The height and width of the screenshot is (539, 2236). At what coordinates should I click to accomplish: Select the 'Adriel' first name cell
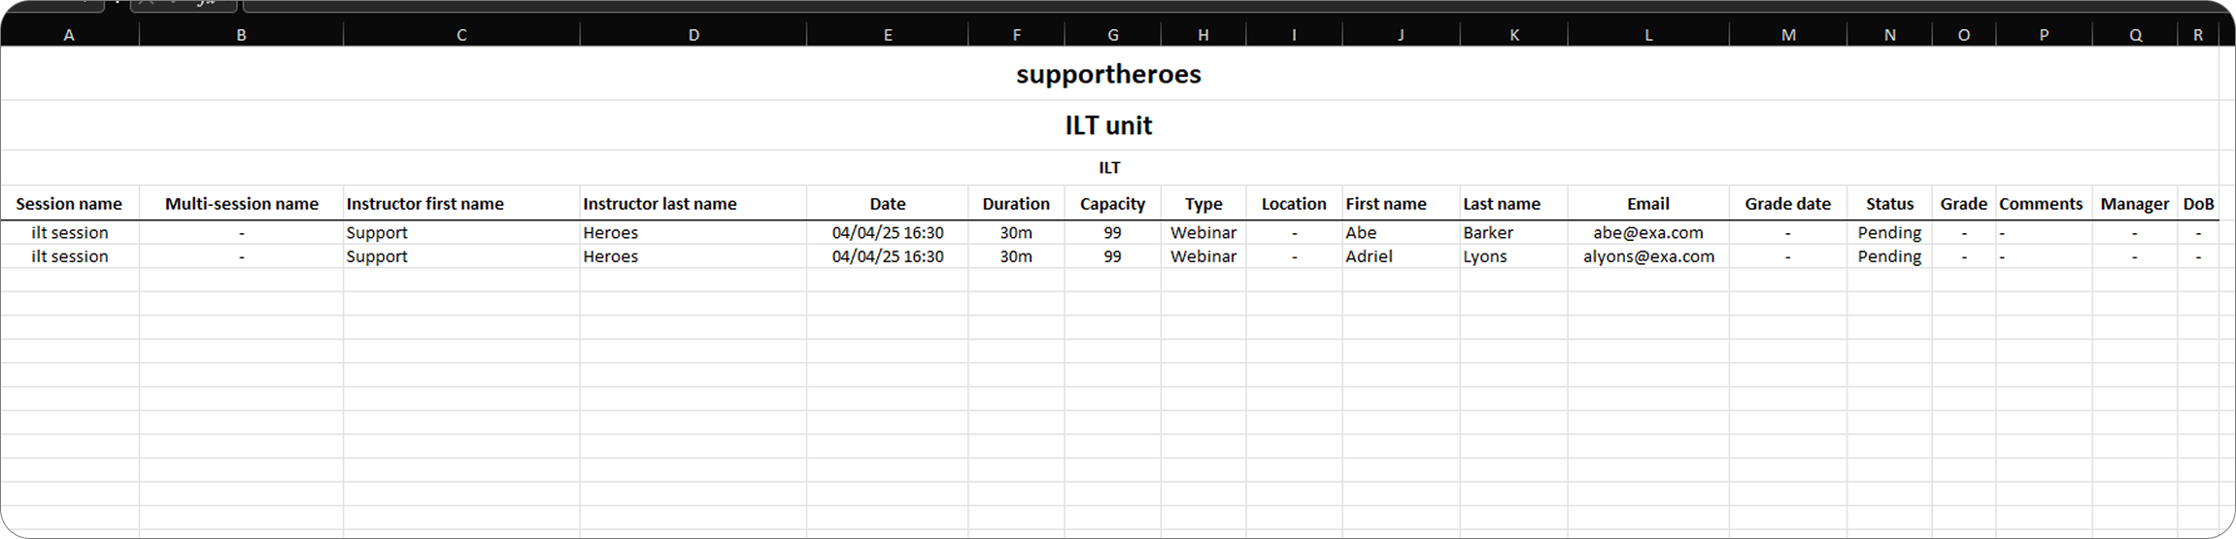1401,256
